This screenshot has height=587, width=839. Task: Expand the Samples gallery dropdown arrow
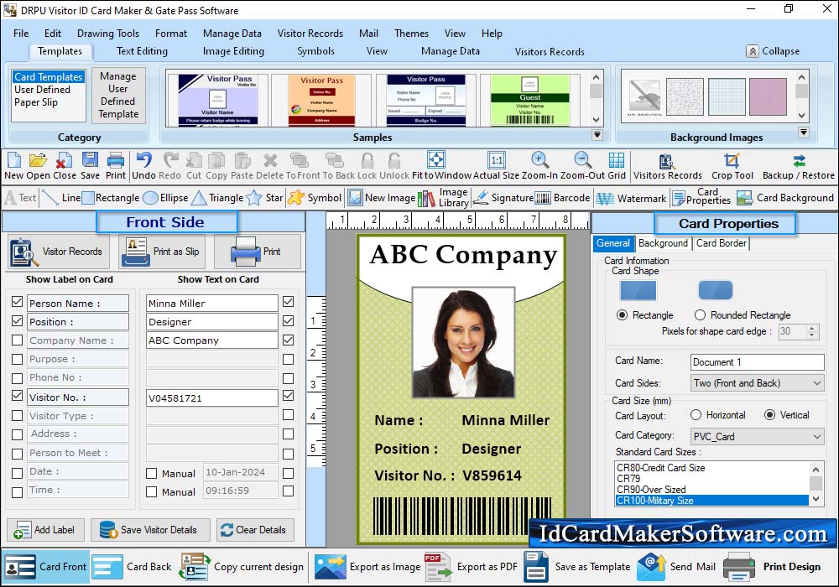(x=597, y=135)
